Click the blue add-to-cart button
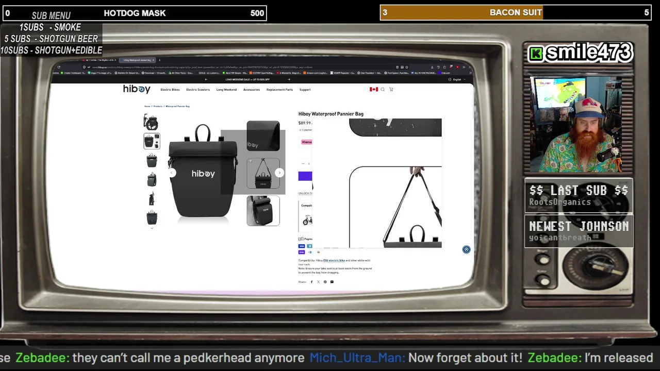This screenshot has width=660, height=371. 305,176
